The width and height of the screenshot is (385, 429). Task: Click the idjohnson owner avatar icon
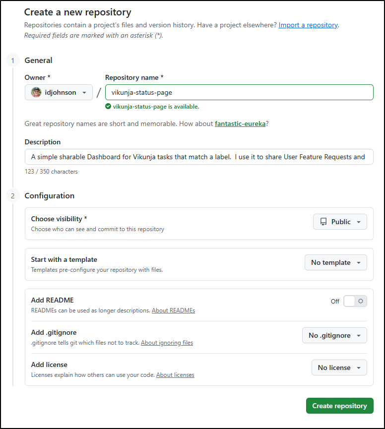coord(36,92)
